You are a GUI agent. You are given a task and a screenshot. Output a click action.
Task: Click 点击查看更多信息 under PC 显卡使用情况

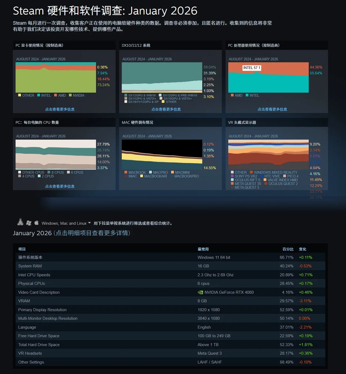(60, 109)
